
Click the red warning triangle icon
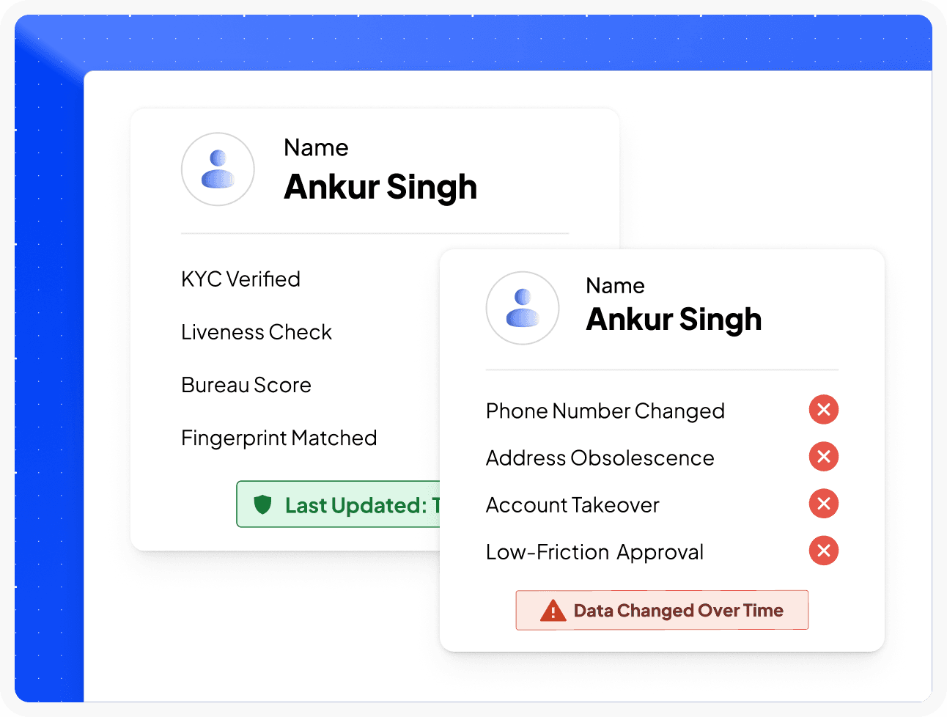pos(553,611)
